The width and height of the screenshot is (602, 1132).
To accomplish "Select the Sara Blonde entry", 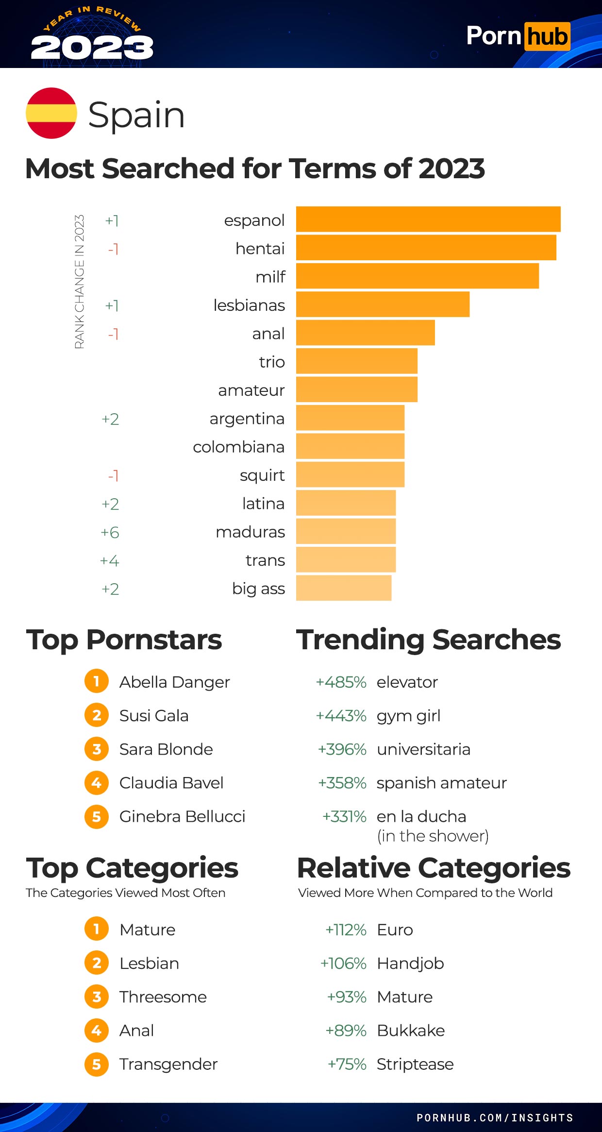I will click(166, 749).
